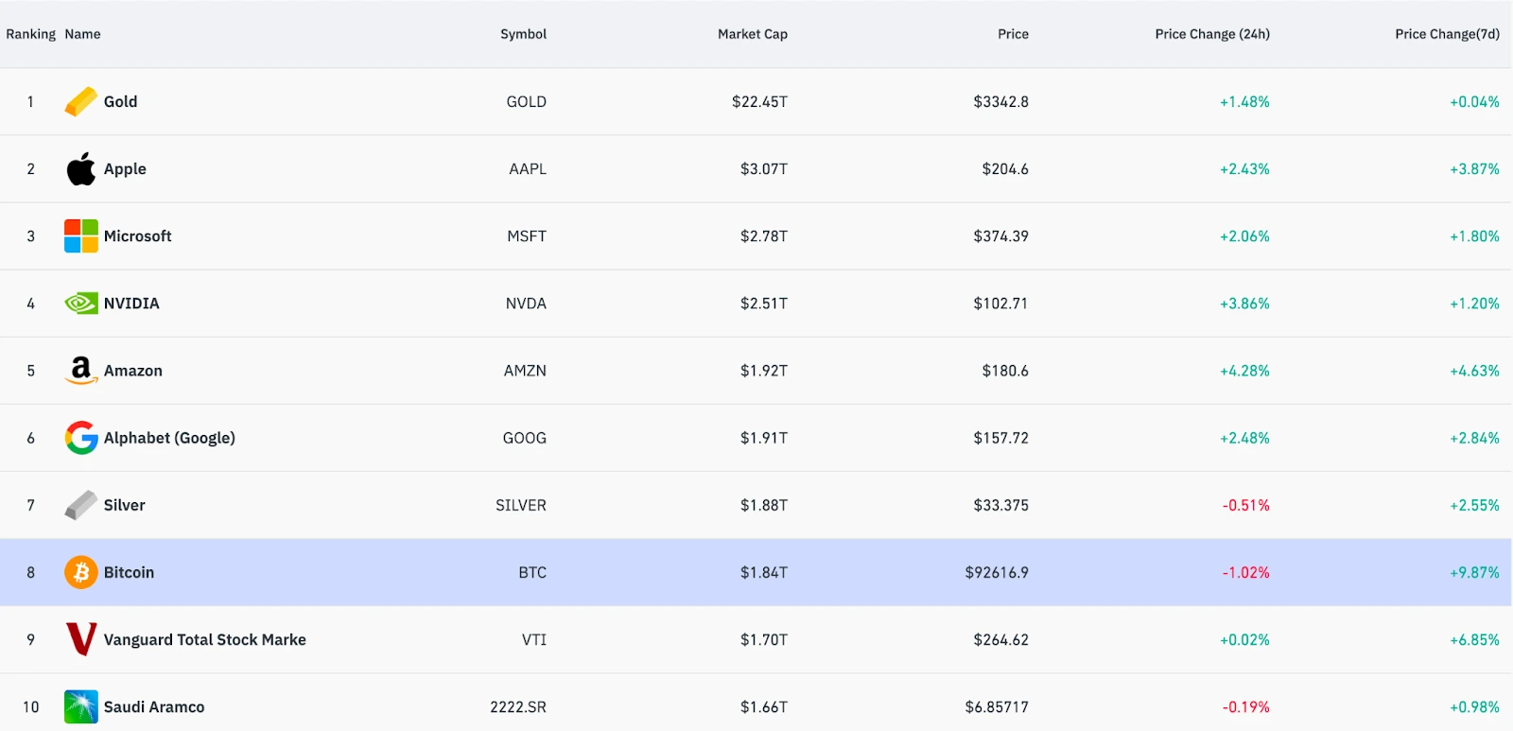Sort by Name column header
This screenshot has height=731, width=1513.
(82, 34)
